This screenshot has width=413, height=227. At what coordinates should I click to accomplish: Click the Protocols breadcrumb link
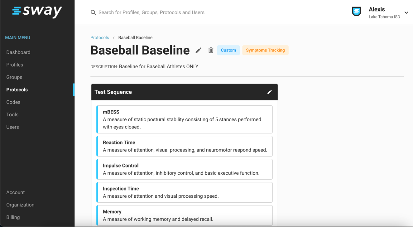100,38
